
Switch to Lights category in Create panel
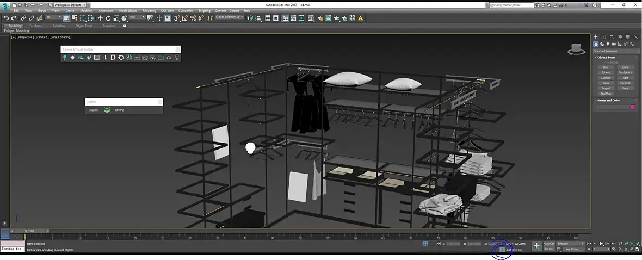608,44
